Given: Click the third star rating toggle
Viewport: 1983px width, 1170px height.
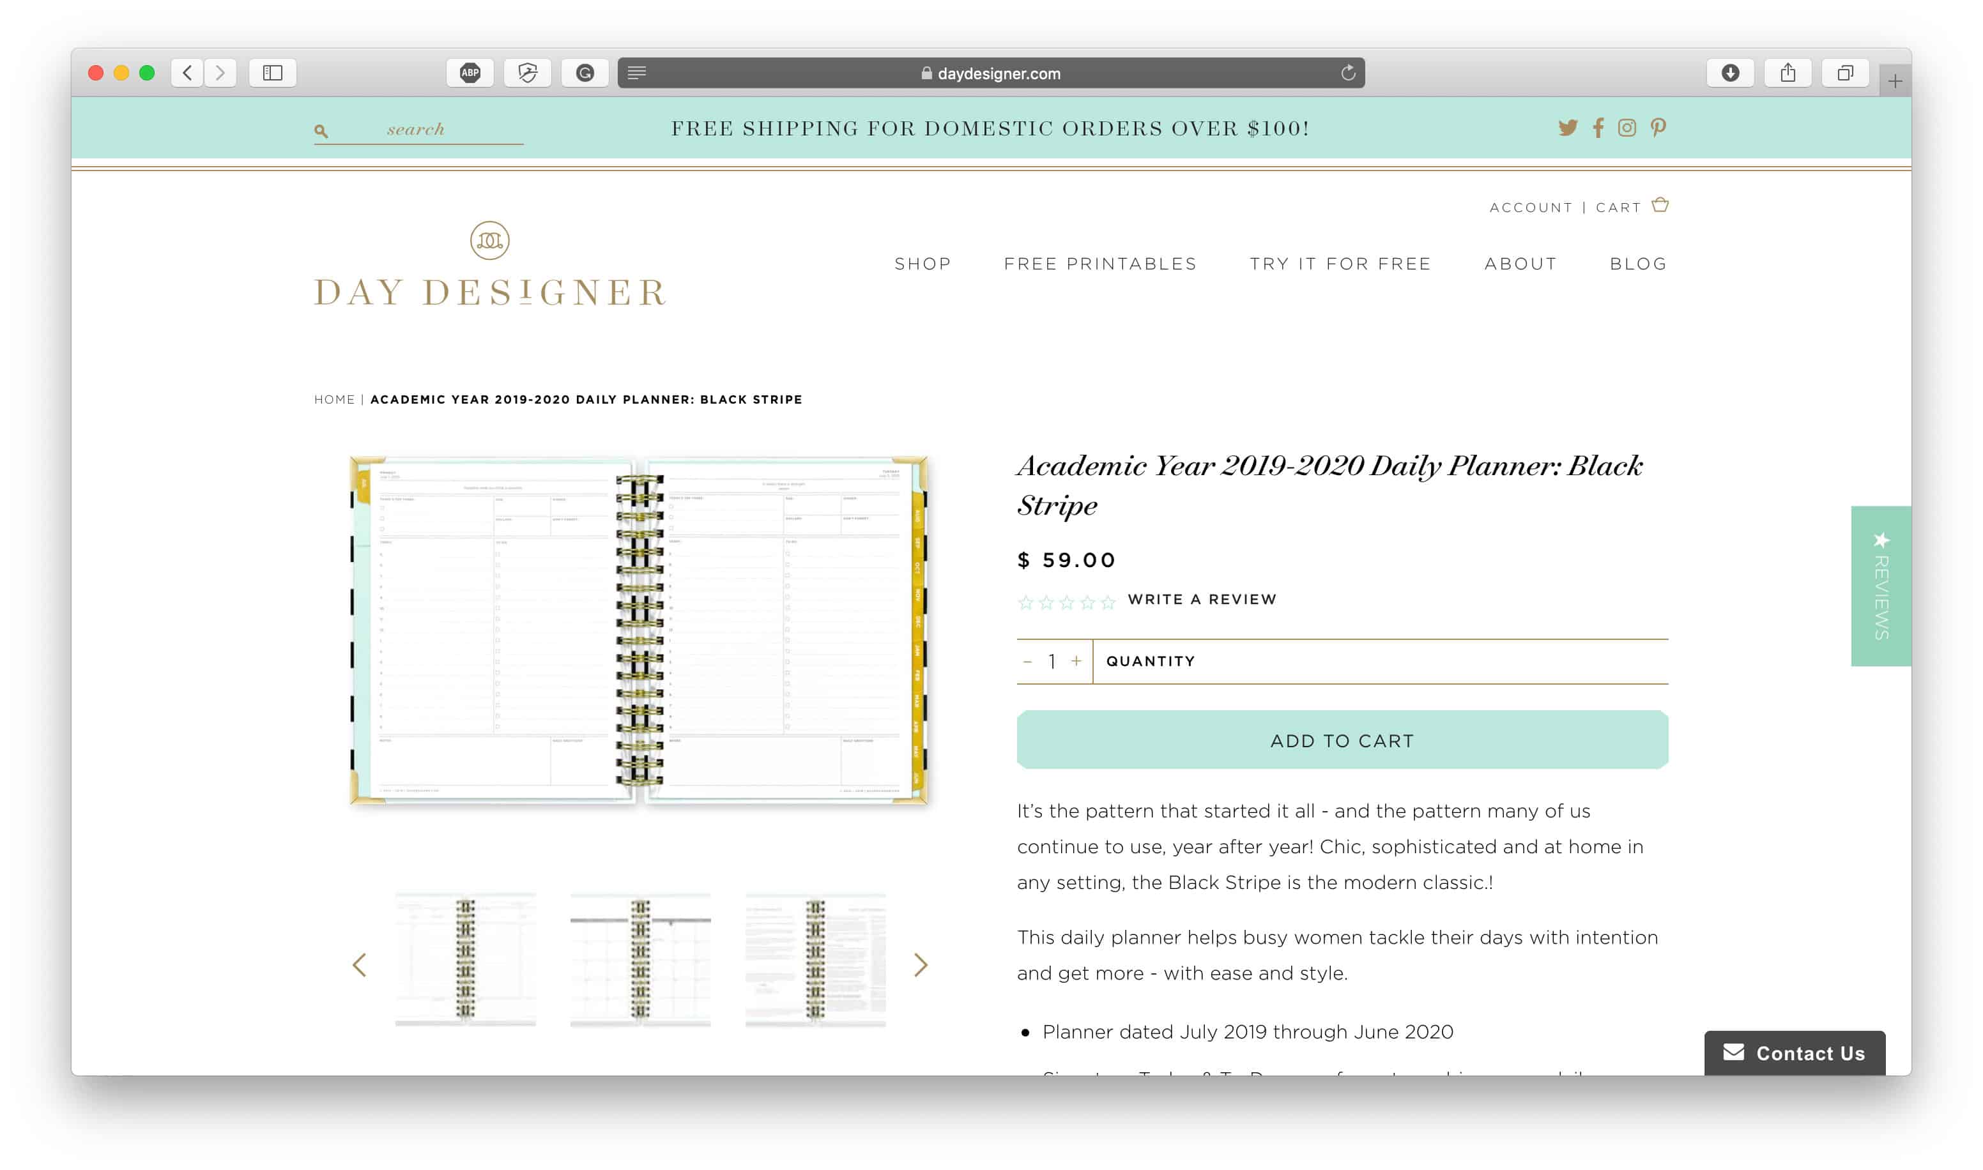Looking at the screenshot, I should pos(1066,600).
